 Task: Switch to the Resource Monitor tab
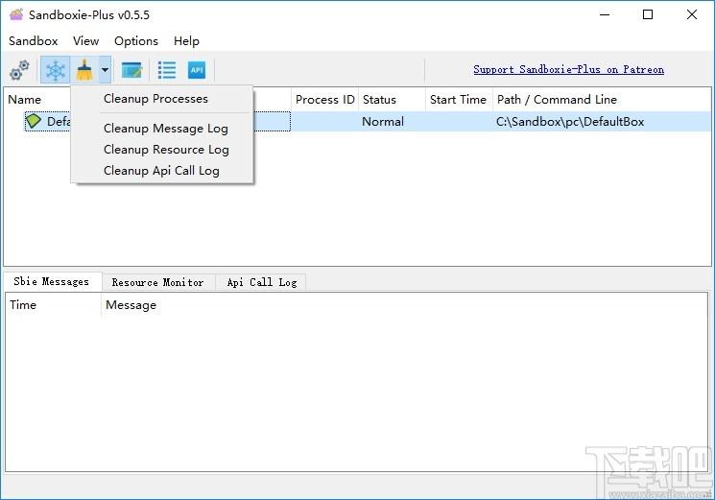click(x=157, y=282)
